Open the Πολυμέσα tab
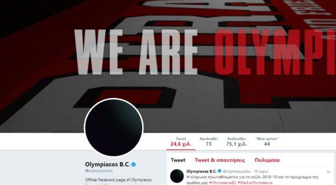336x185 pixels. click(267, 160)
